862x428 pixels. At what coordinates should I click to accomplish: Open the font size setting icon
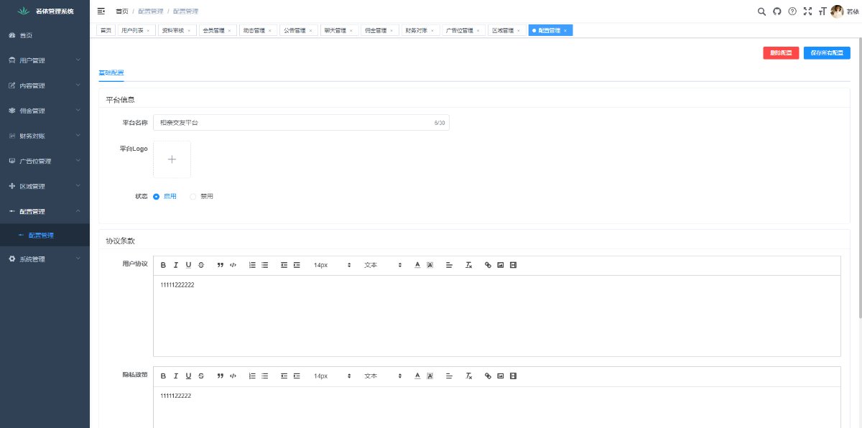[822, 11]
